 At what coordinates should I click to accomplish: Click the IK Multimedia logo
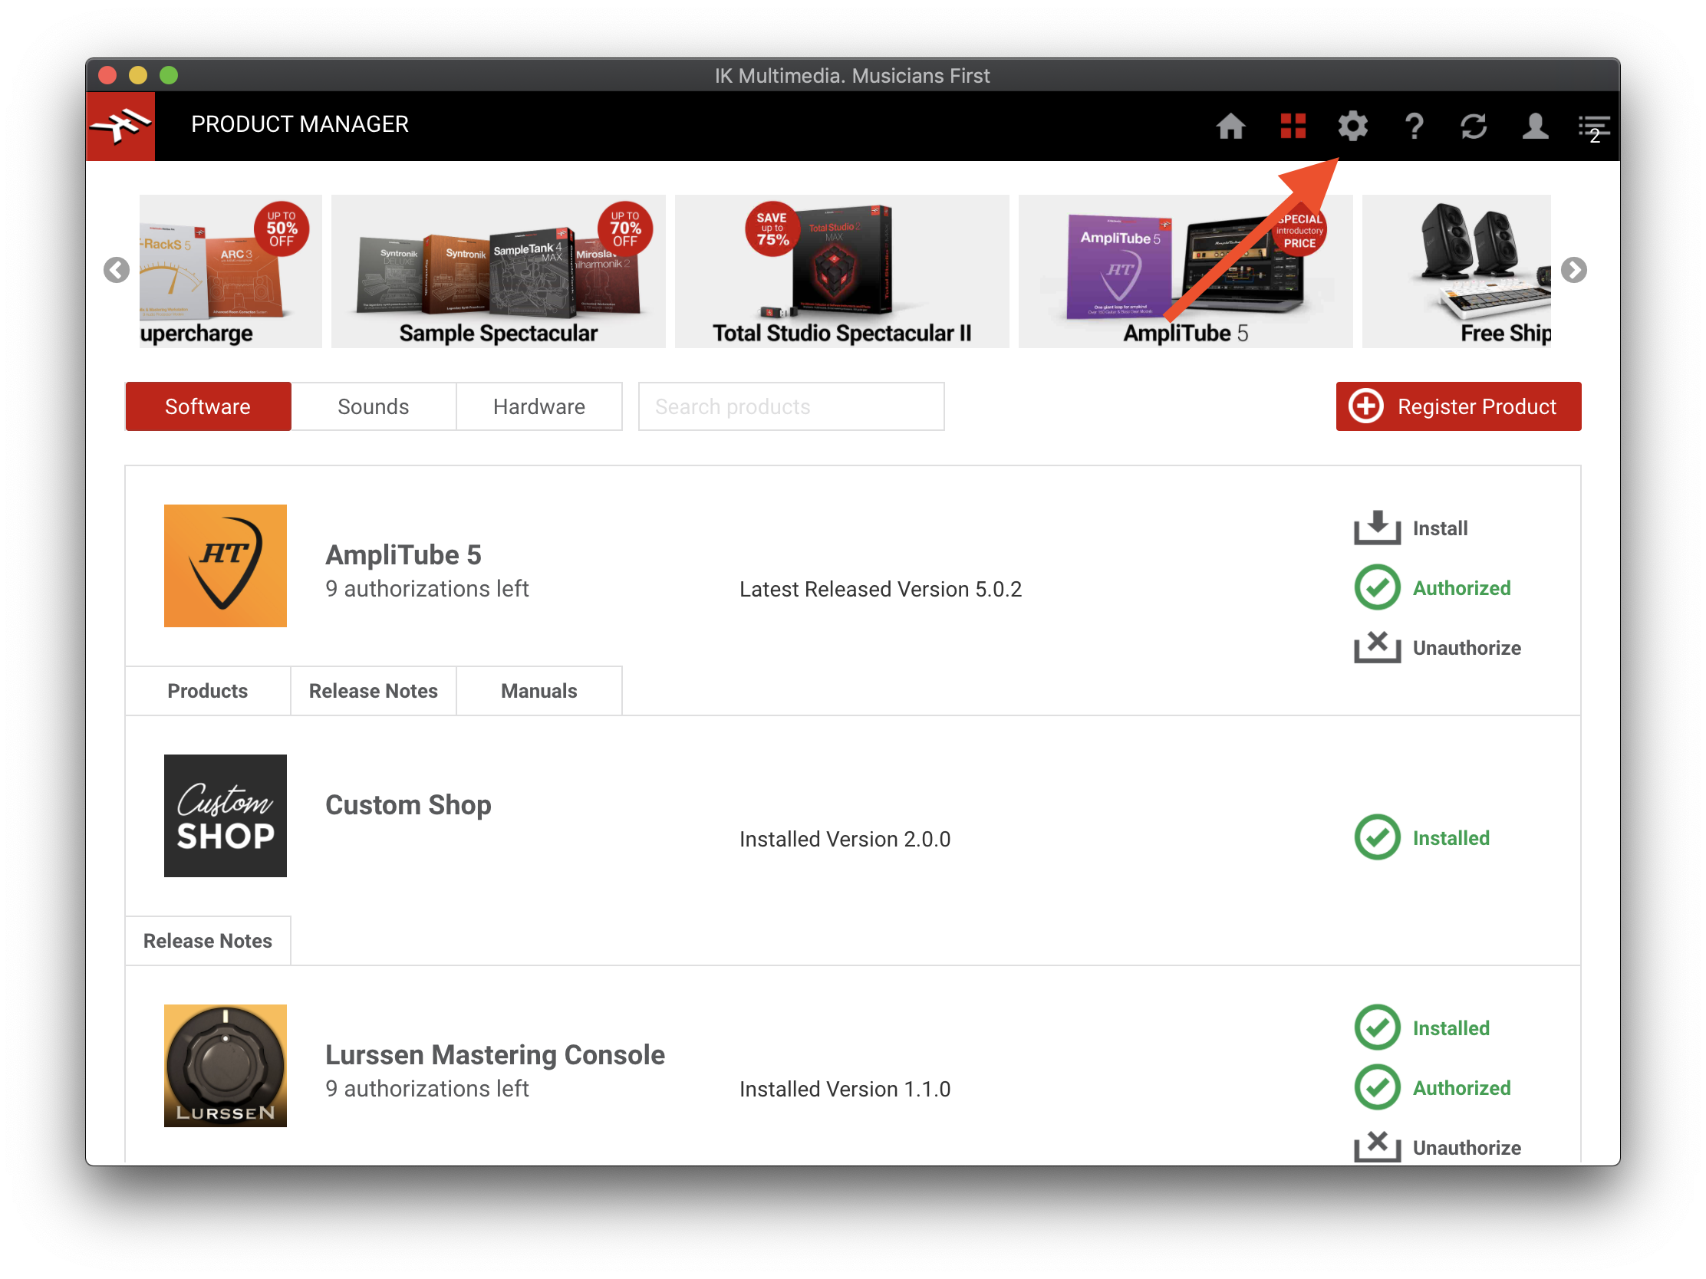tap(120, 126)
